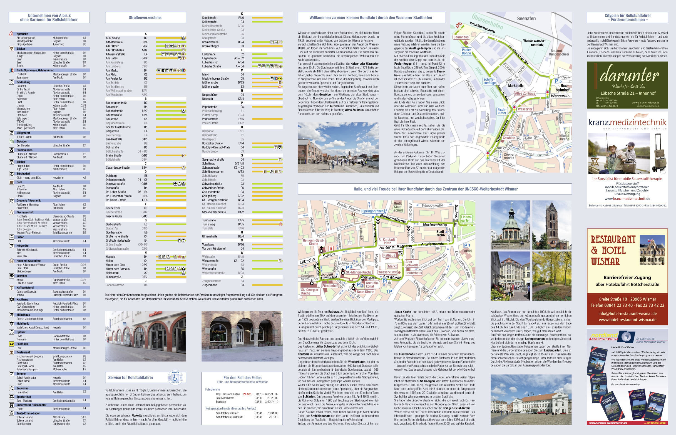The image size is (676, 435).
Task: Click the Tante-Emma-Laden pictogram
Action: point(11,414)
